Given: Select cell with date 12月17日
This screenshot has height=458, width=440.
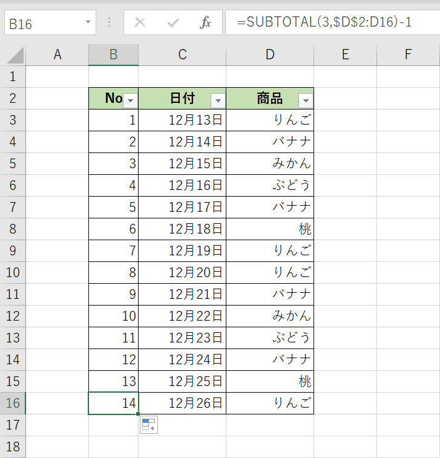Looking at the screenshot, I should coord(182,207).
